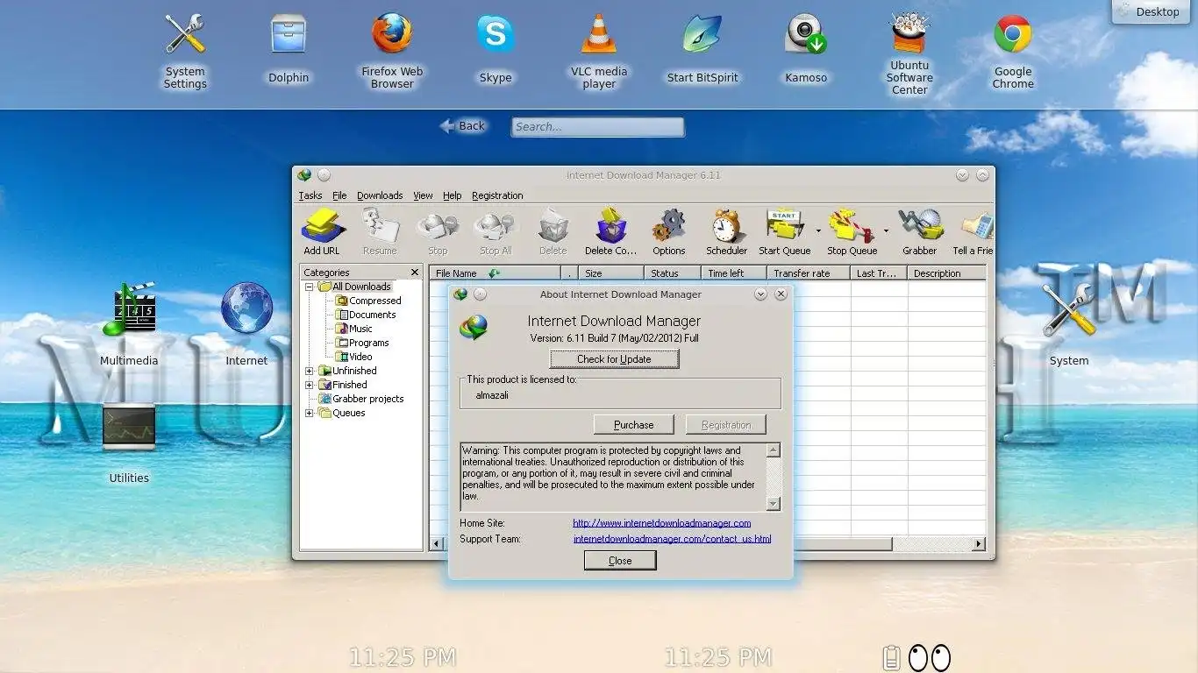Click the Delete Completed toolbar icon
This screenshot has width=1198, height=673.
(x=611, y=226)
